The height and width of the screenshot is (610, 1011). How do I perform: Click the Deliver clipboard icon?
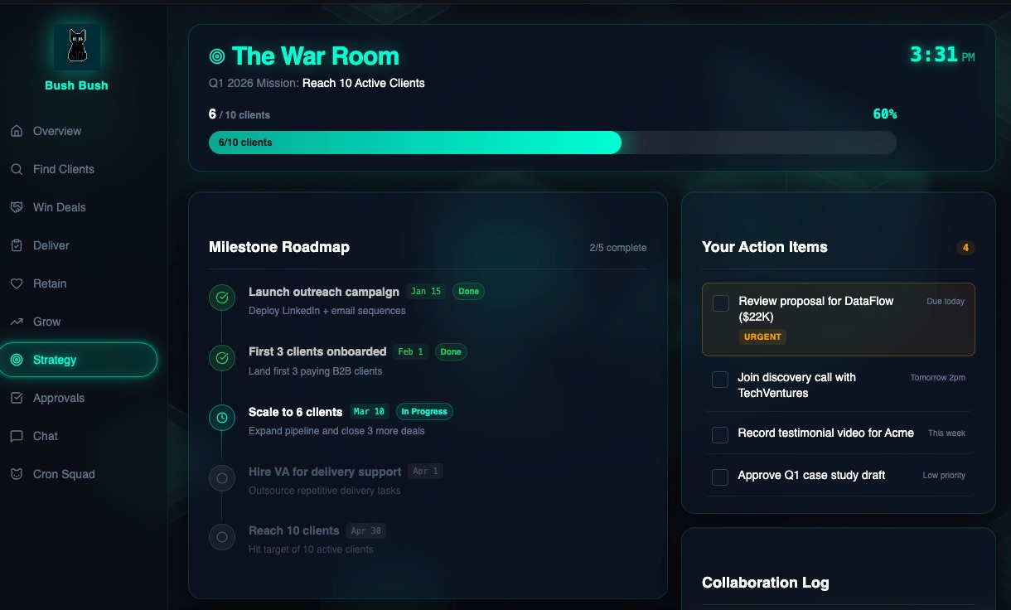click(x=17, y=245)
